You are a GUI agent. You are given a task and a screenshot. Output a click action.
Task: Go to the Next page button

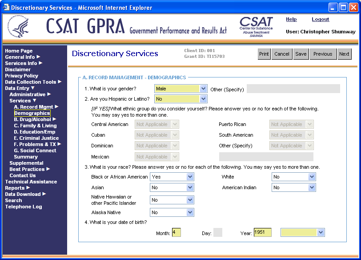[x=344, y=54]
